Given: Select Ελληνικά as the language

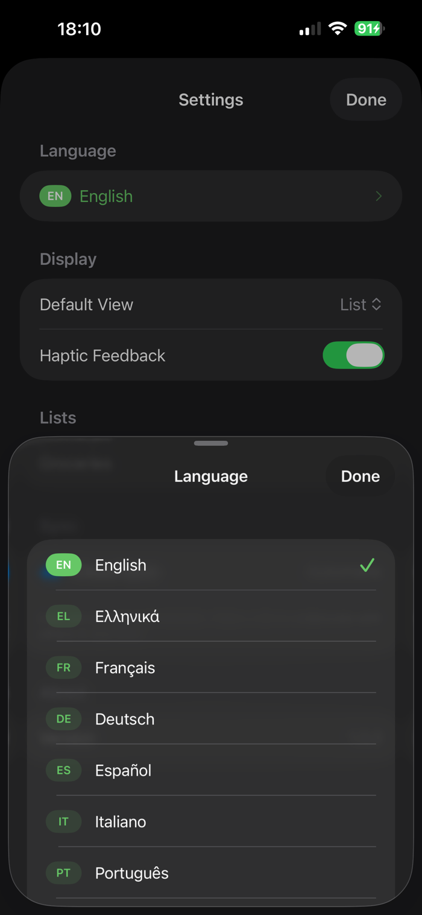Looking at the screenshot, I should click(x=211, y=616).
